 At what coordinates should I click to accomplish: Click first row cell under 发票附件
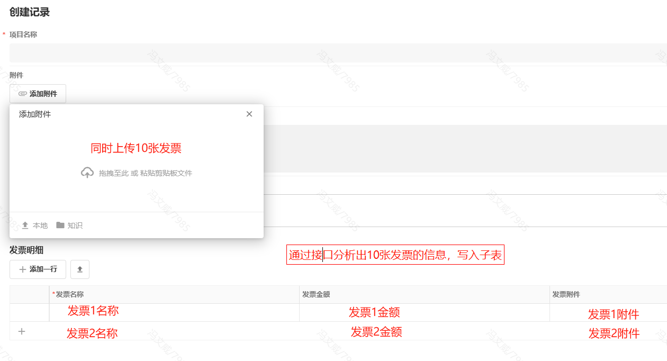[608, 312]
